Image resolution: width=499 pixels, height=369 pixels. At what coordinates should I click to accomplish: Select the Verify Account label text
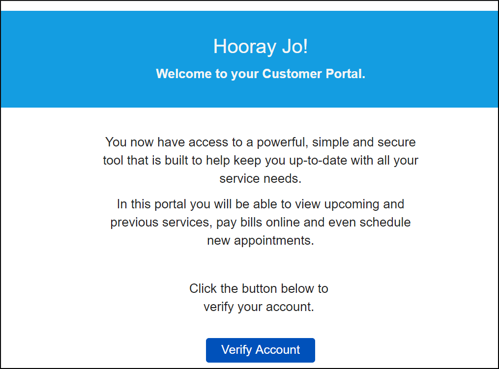point(260,350)
